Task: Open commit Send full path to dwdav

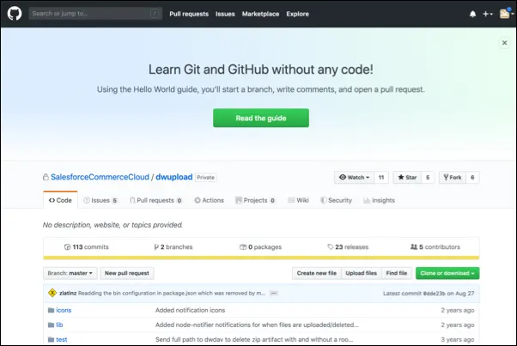Action: [x=254, y=339]
